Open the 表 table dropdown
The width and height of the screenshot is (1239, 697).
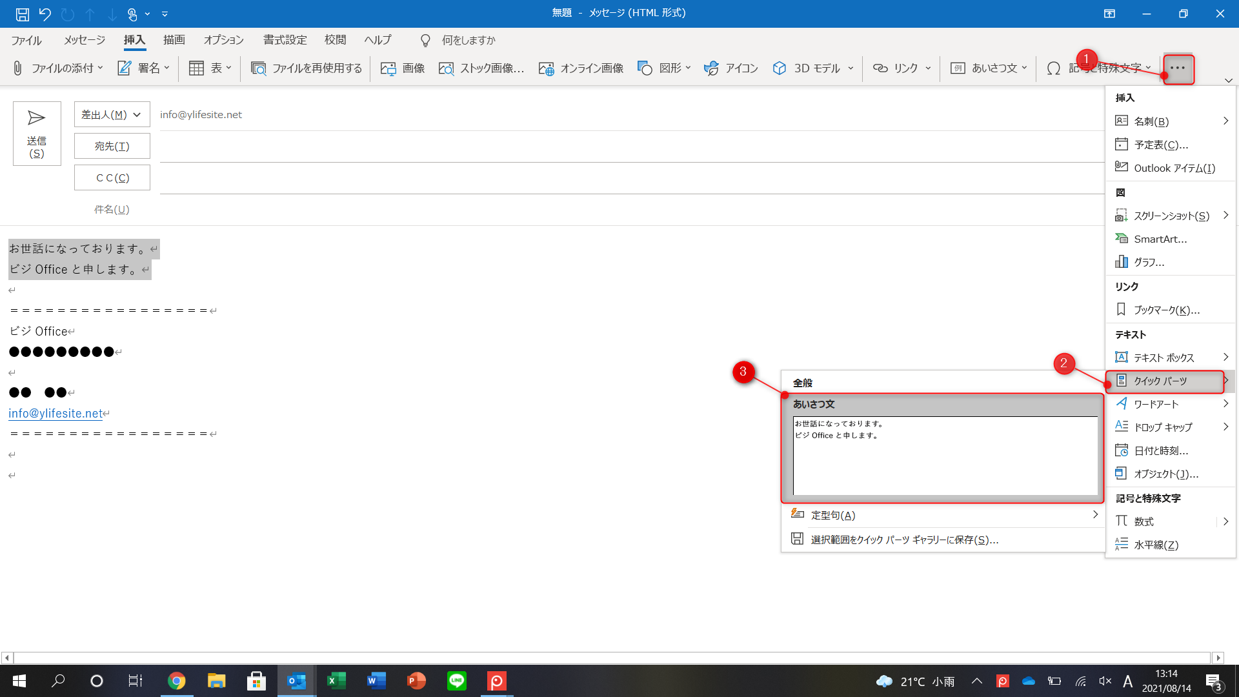pos(210,68)
